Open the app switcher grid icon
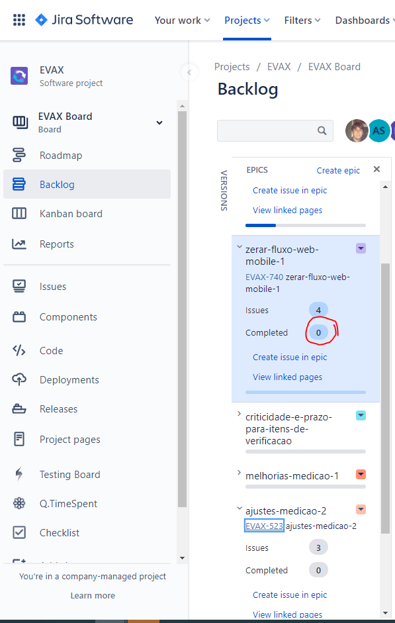 tap(19, 20)
